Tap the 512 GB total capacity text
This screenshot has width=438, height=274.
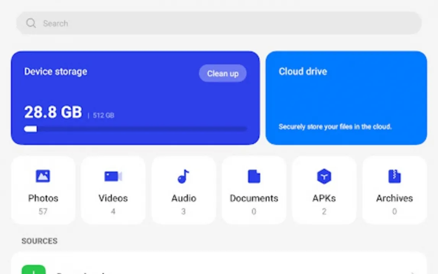tap(104, 116)
